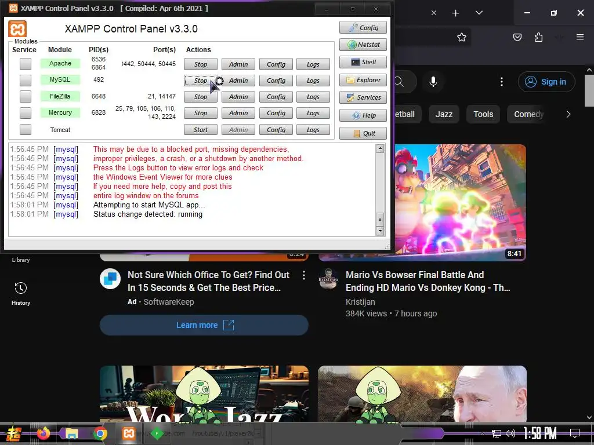Click Learn more ad link
594x445 pixels.
click(x=204, y=325)
